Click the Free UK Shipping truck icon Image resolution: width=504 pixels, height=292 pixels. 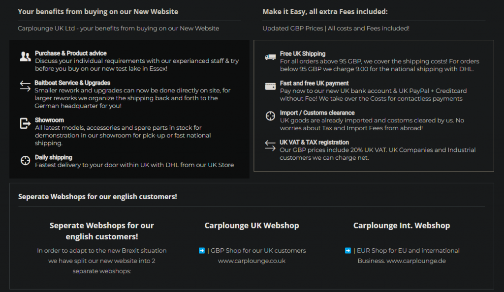pos(270,57)
